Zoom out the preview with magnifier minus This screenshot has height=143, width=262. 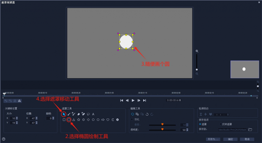(x=197, y=74)
